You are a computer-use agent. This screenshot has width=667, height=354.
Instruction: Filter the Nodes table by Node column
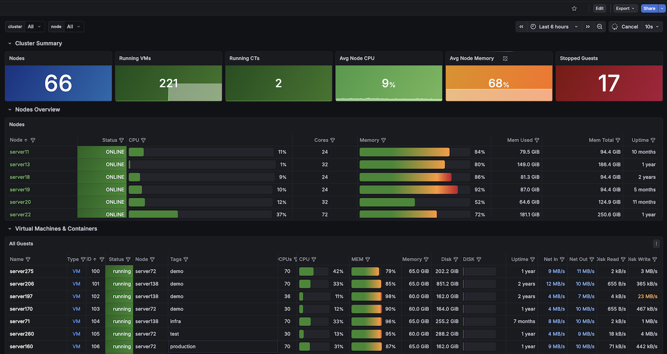(33, 140)
